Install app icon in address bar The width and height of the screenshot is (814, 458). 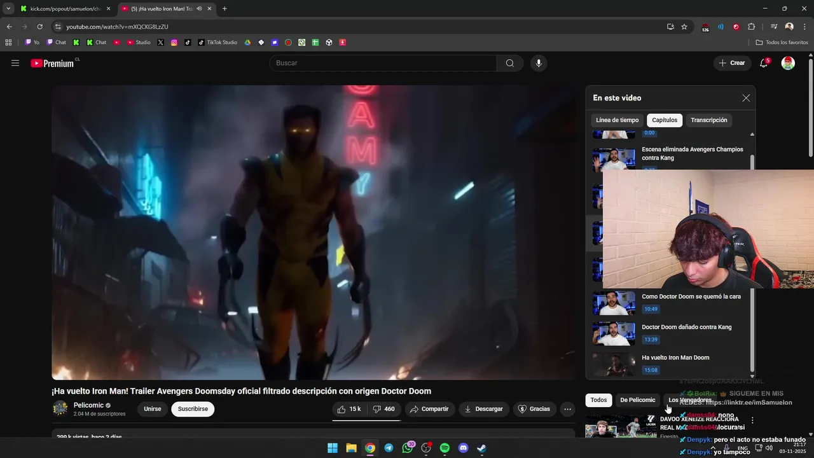(670, 27)
